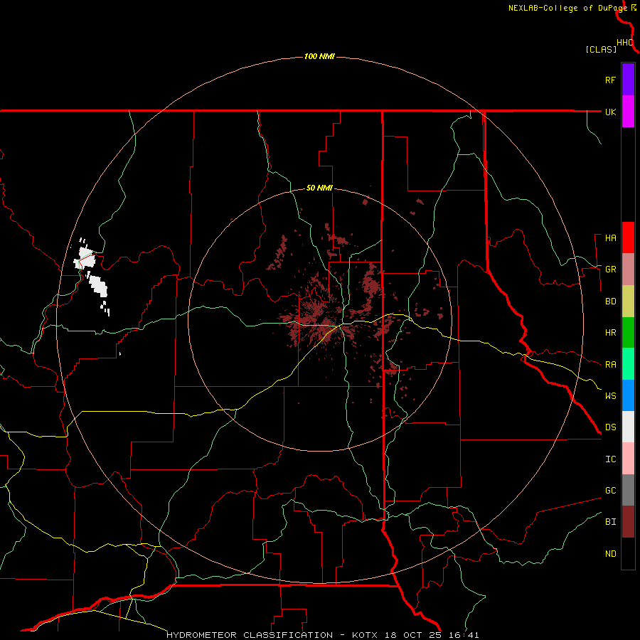
Task: Click the HA legend label
Action: (610, 238)
